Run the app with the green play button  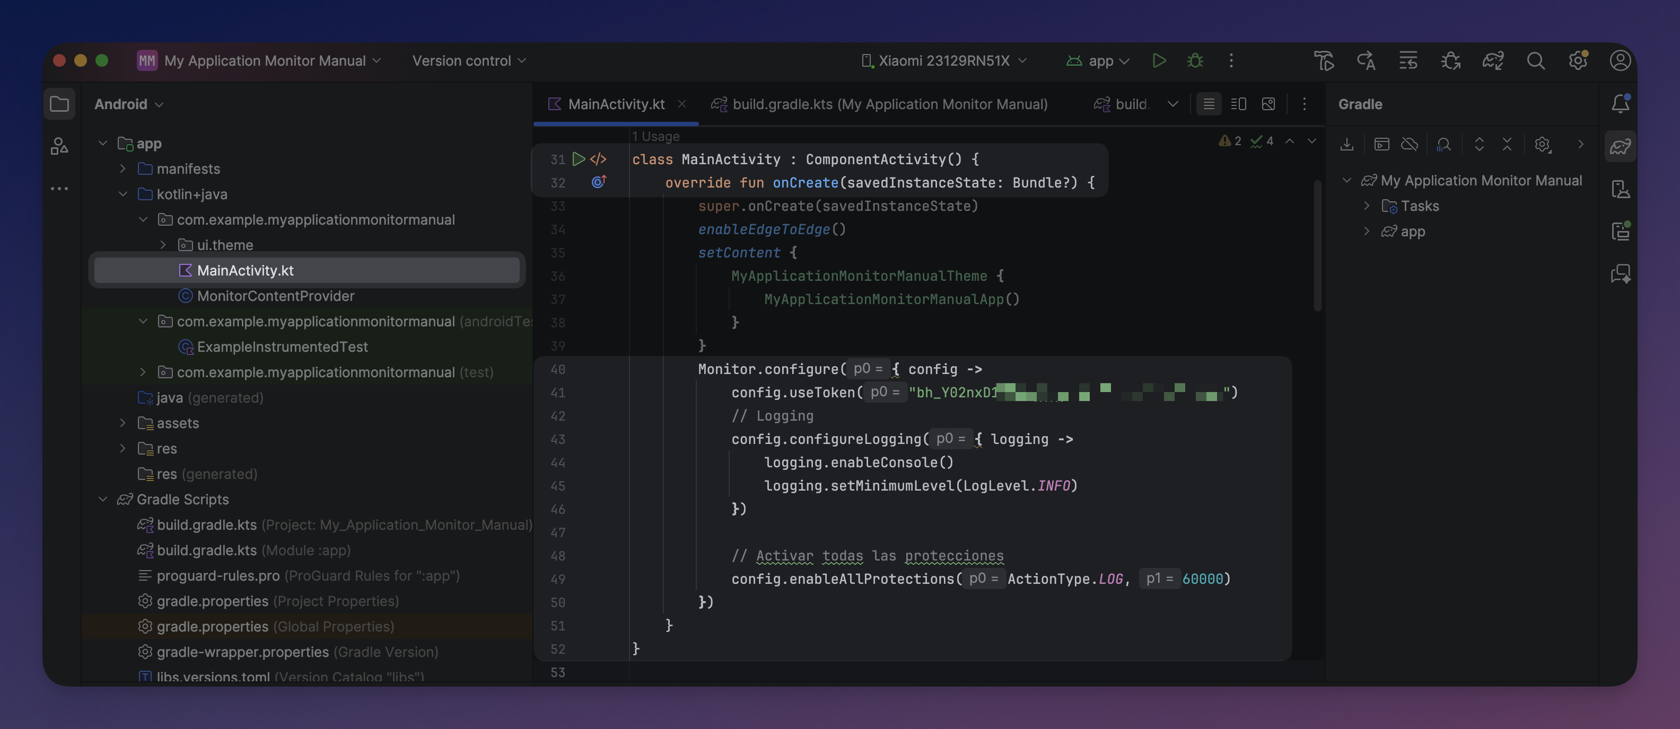click(x=1159, y=60)
